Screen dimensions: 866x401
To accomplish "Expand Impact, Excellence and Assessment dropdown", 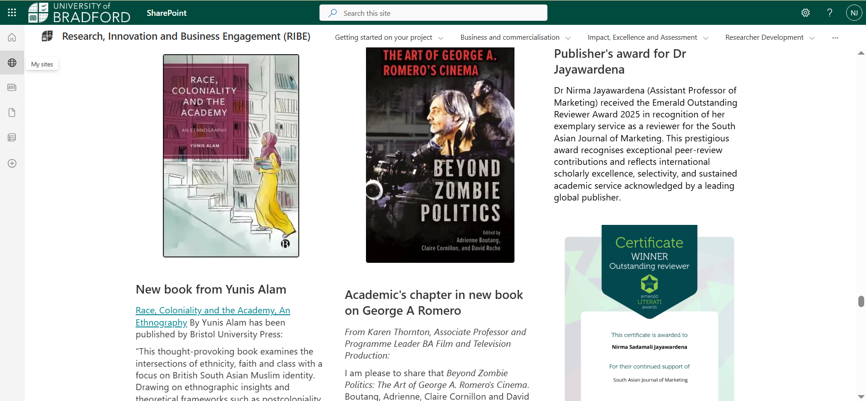I will tap(648, 37).
